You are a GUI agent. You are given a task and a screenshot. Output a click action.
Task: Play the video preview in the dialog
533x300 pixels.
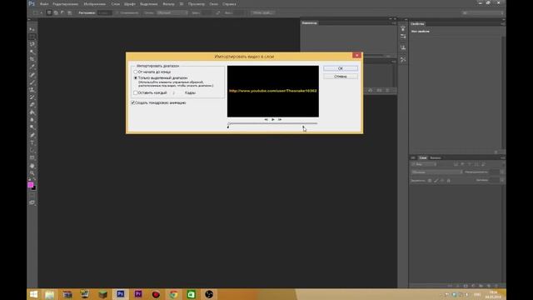pyautogui.click(x=273, y=119)
